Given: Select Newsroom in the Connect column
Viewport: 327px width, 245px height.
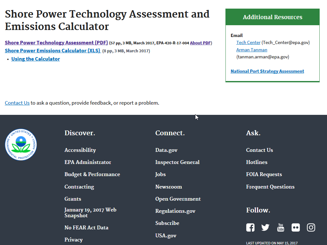Looking at the screenshot, I should tap(169, 187).
